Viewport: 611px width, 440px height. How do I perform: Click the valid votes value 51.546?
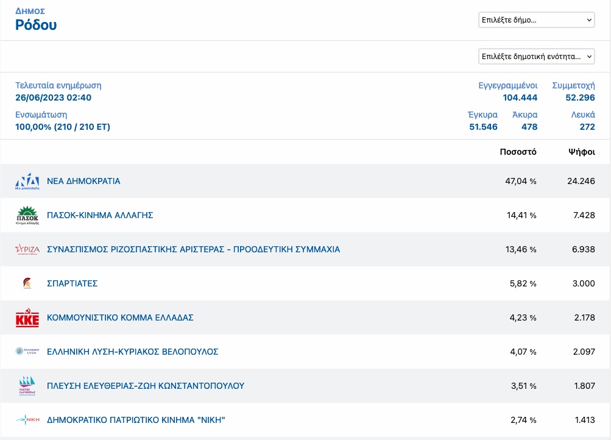coord(483,127)
